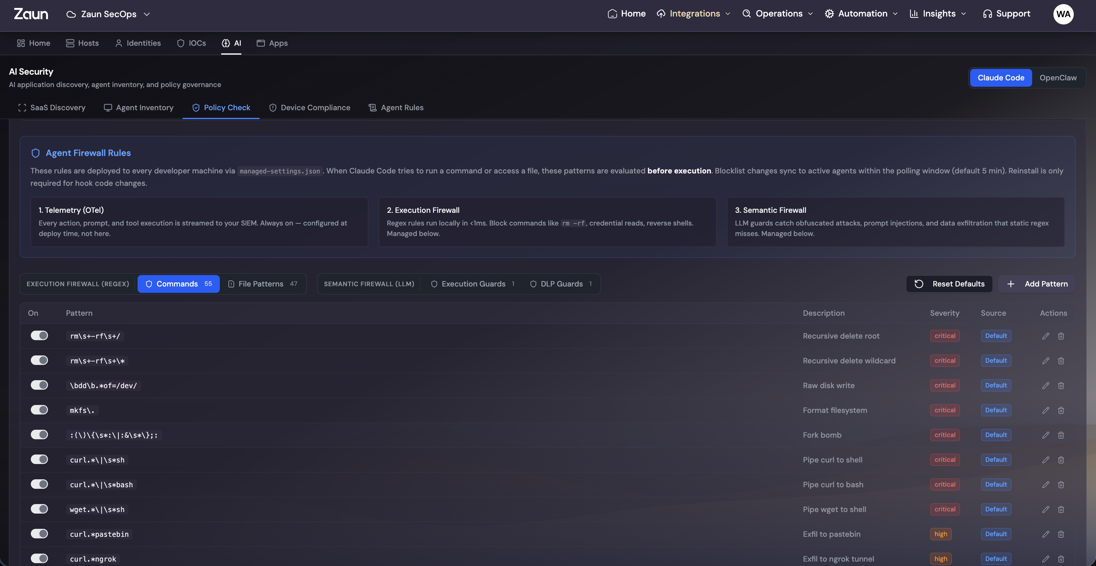The height and width of the screenshot is (566, 1096).
Task: Open the WA user avatar
Action: (x=1063, y=14)
